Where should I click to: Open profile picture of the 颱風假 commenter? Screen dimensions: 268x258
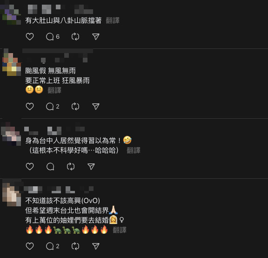pos(12,62)
